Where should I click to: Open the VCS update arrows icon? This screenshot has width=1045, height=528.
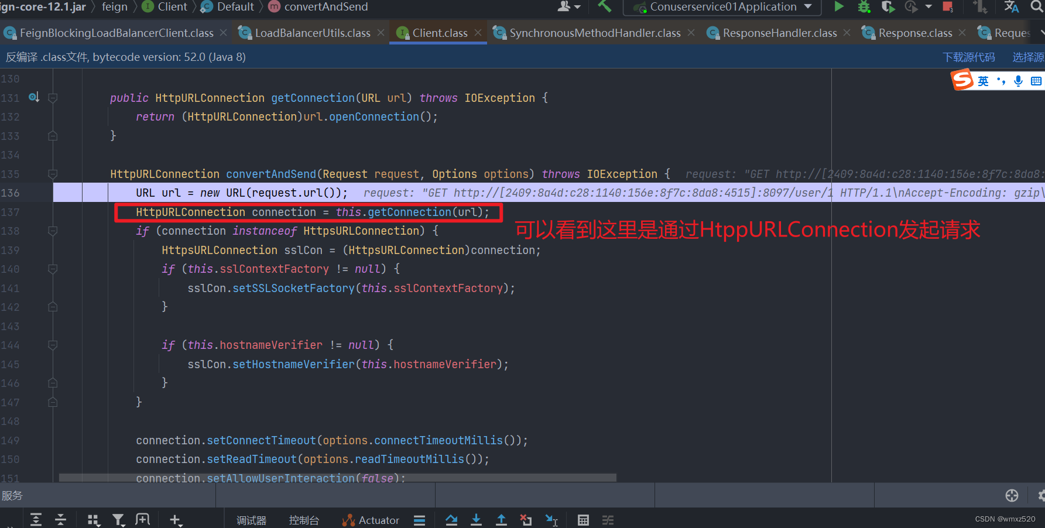[980, 6]
